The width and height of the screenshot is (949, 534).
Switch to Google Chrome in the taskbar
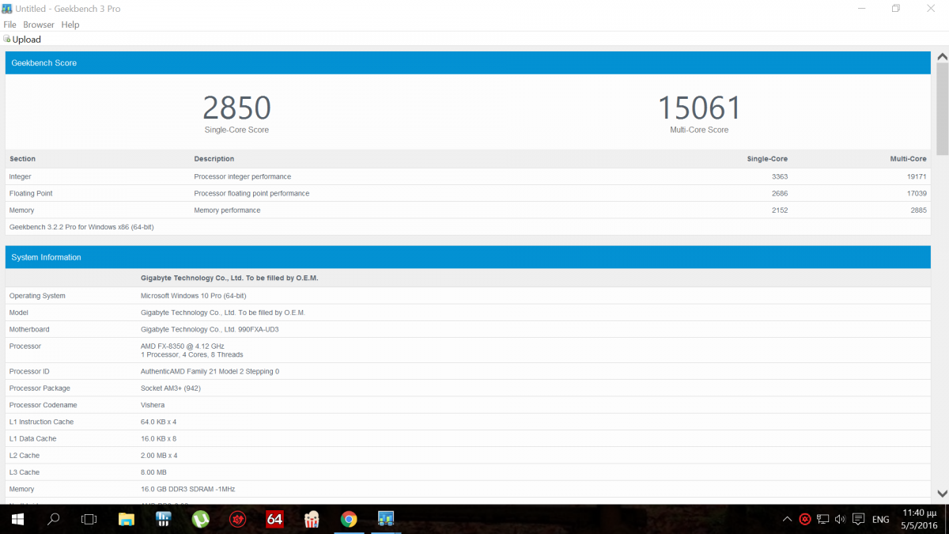click(349, 519)
